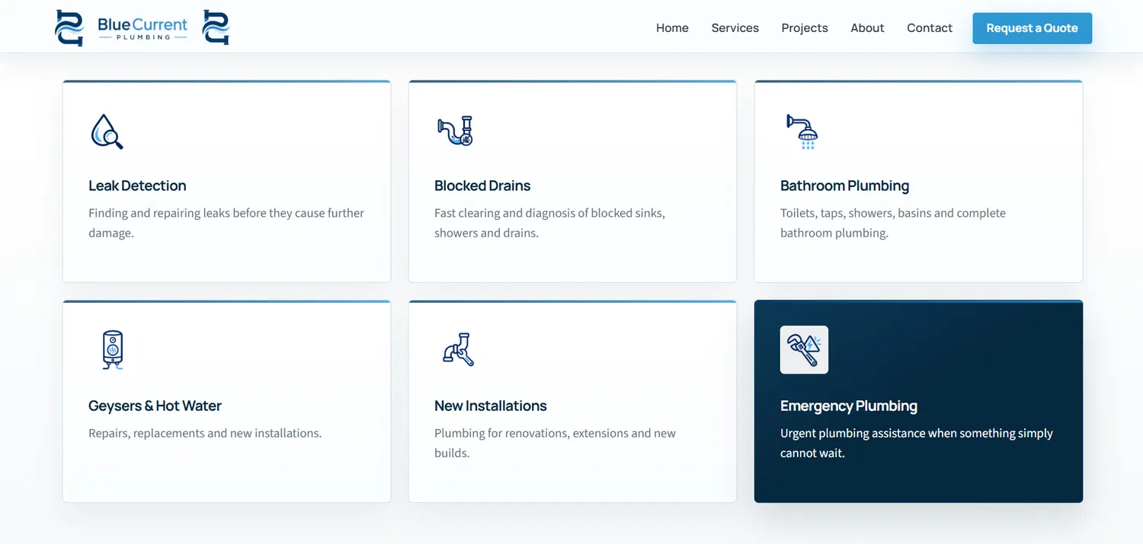Click the Emergency Plumbing wrench alert icon

(x=804, y=350)
